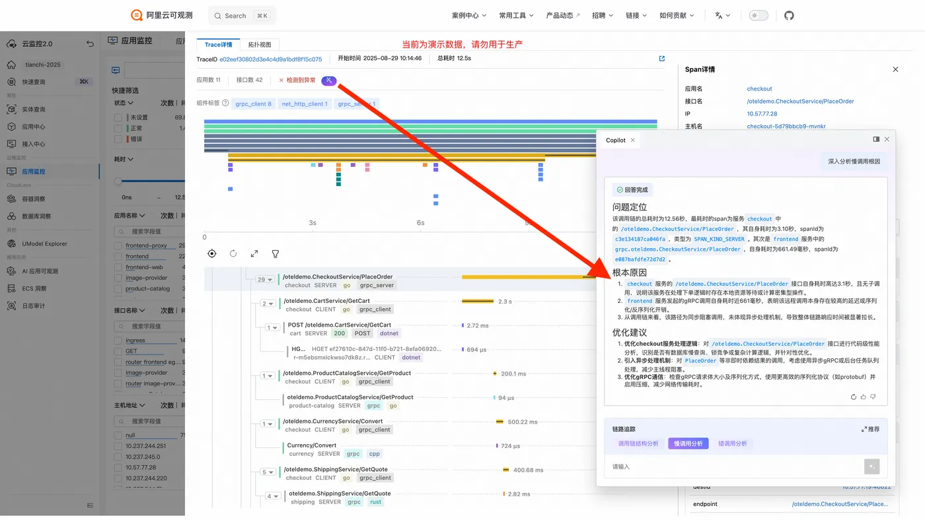This screenshot has width=925, height=520.
Task: Collapse the left sidebar menu icon
Action: [90, 505]
